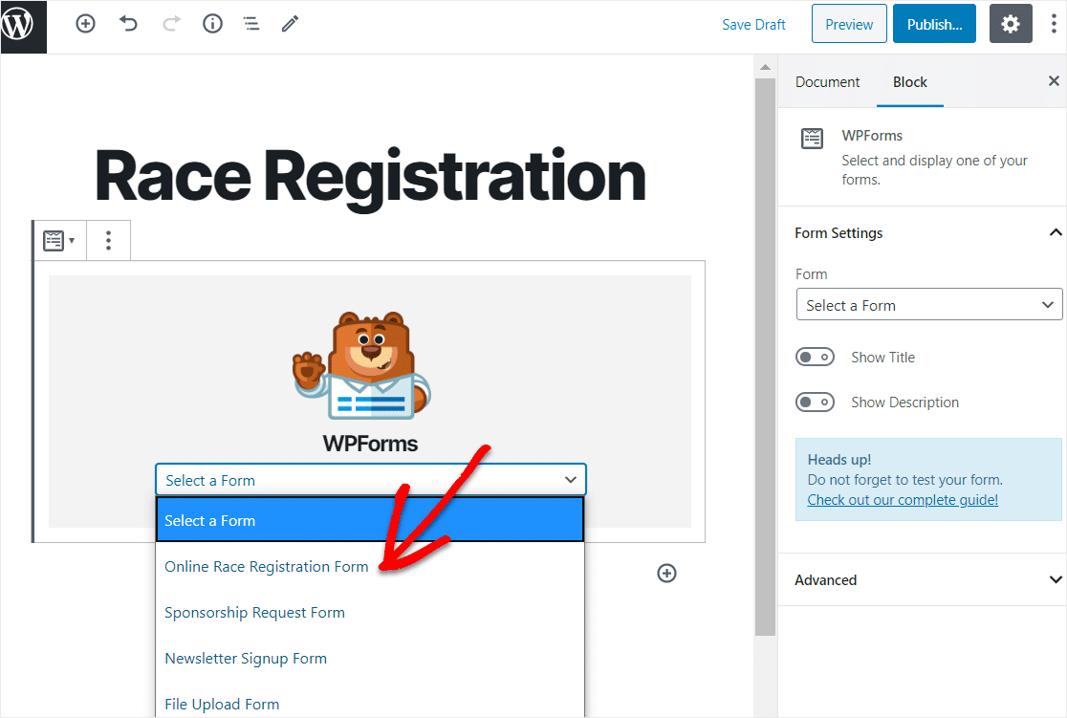The width and height of the screenshot is (1067, 718).
Task: Select Online Race Registration Form
Action: pos(370,566)
